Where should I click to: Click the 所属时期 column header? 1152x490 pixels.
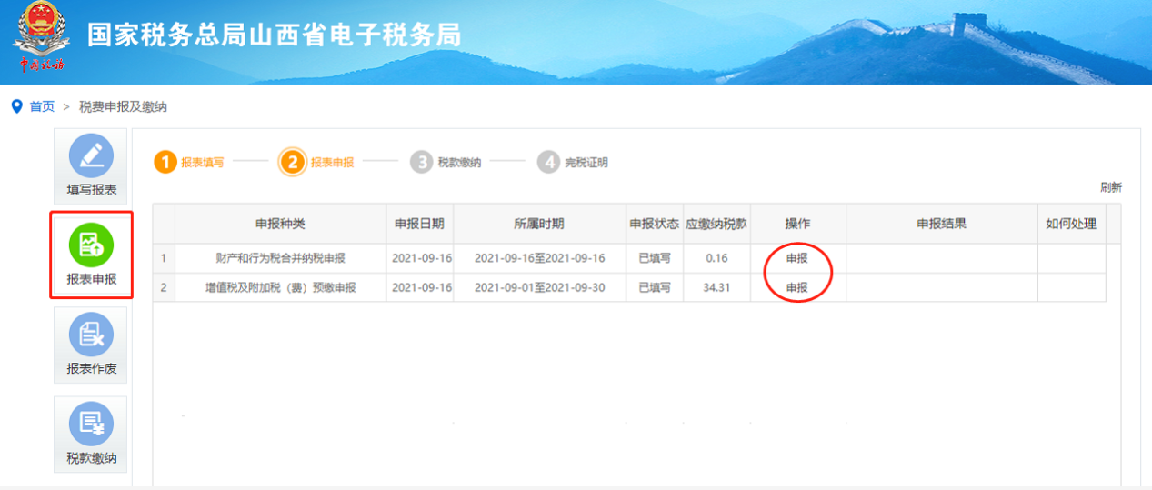pos(539,224)
